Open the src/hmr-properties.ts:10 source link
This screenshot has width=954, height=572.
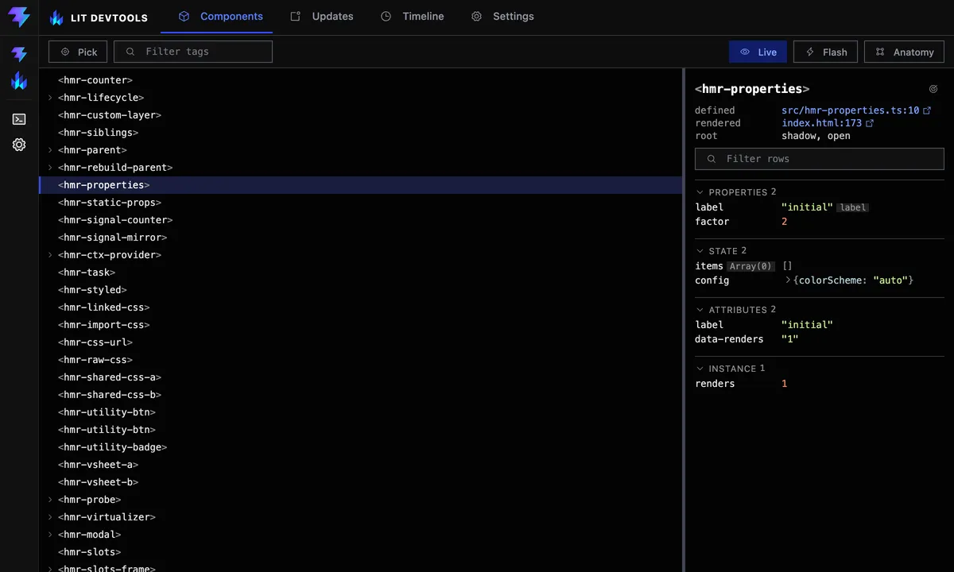coord(851,110)
